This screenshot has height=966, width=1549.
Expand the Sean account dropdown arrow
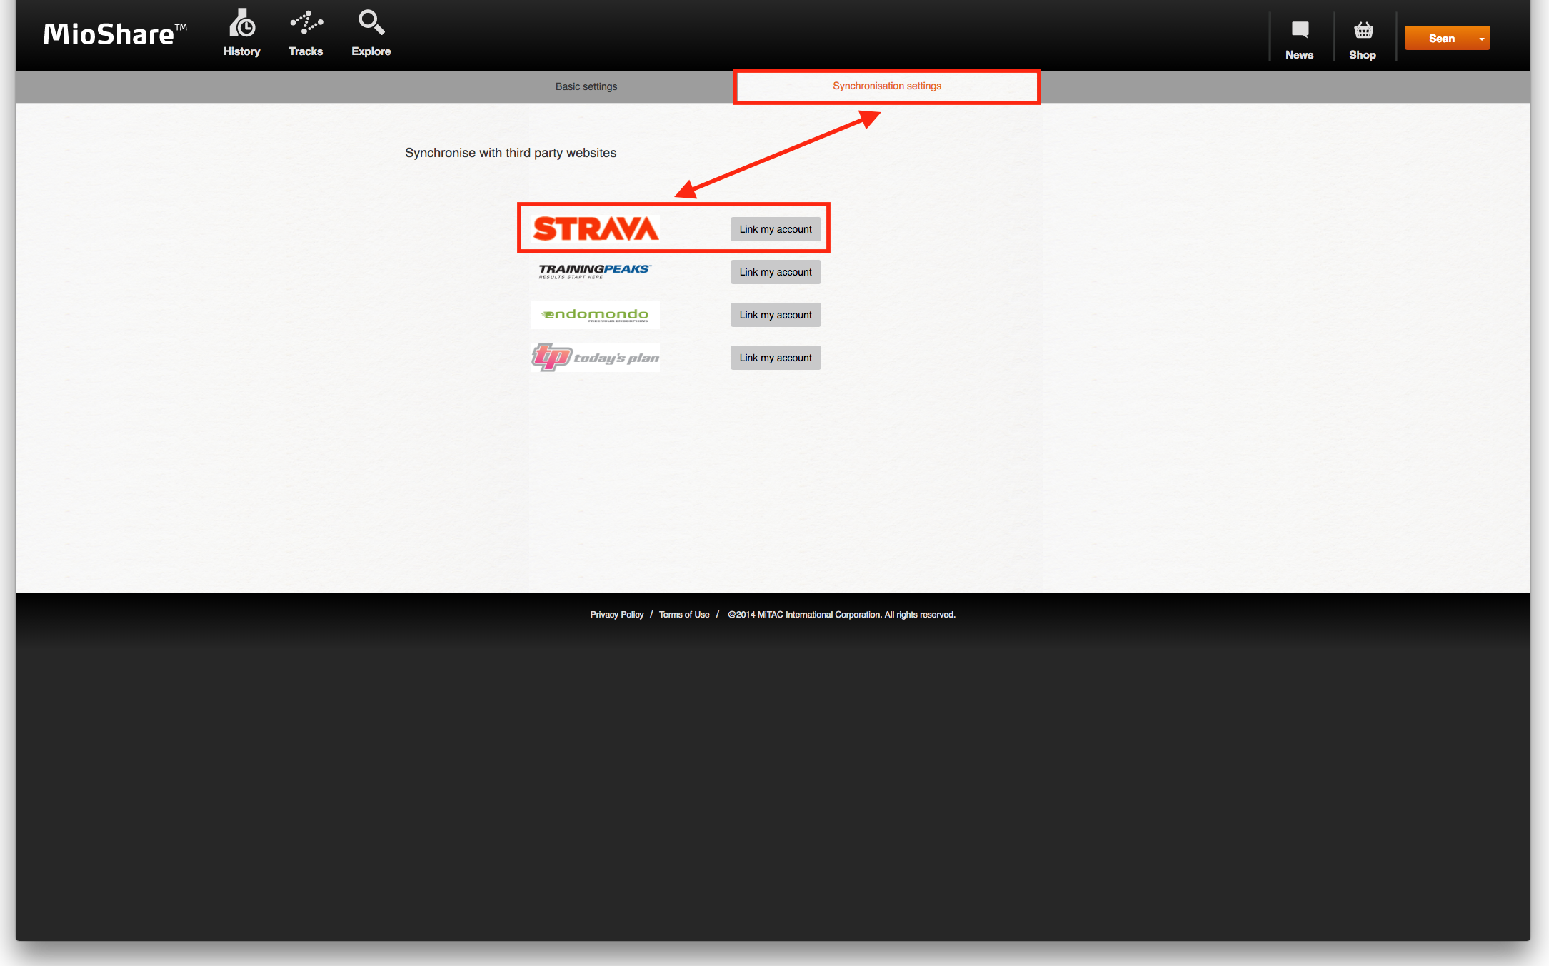coord(1482,39)
